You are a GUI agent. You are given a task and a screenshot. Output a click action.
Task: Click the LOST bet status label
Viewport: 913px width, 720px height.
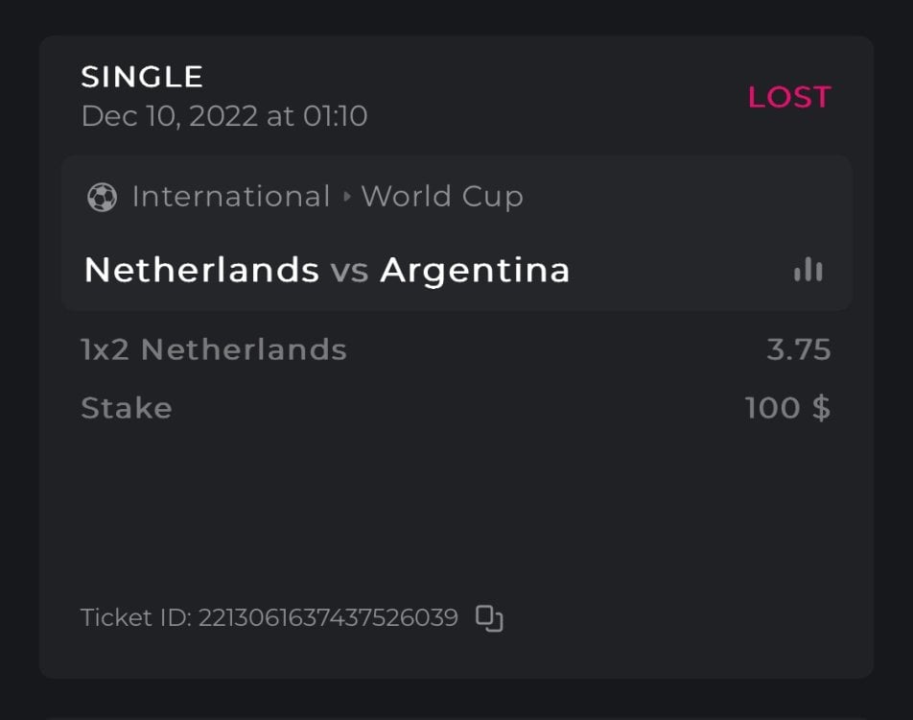788,97
